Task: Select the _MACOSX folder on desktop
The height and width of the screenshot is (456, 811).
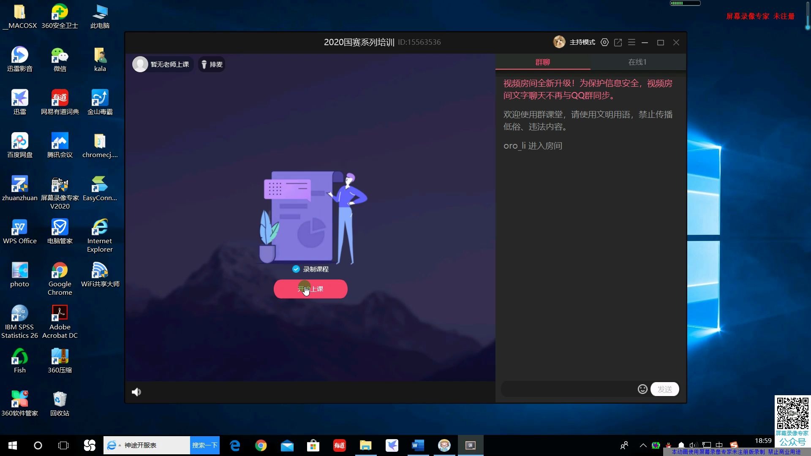Action: (19, 16)
